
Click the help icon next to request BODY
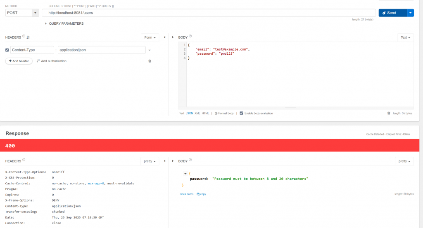pos(190,36)
